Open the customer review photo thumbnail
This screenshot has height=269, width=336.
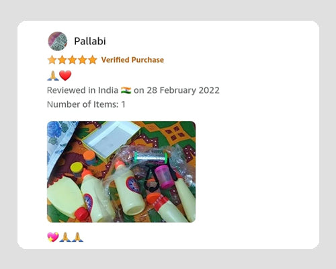click(121, 171)
